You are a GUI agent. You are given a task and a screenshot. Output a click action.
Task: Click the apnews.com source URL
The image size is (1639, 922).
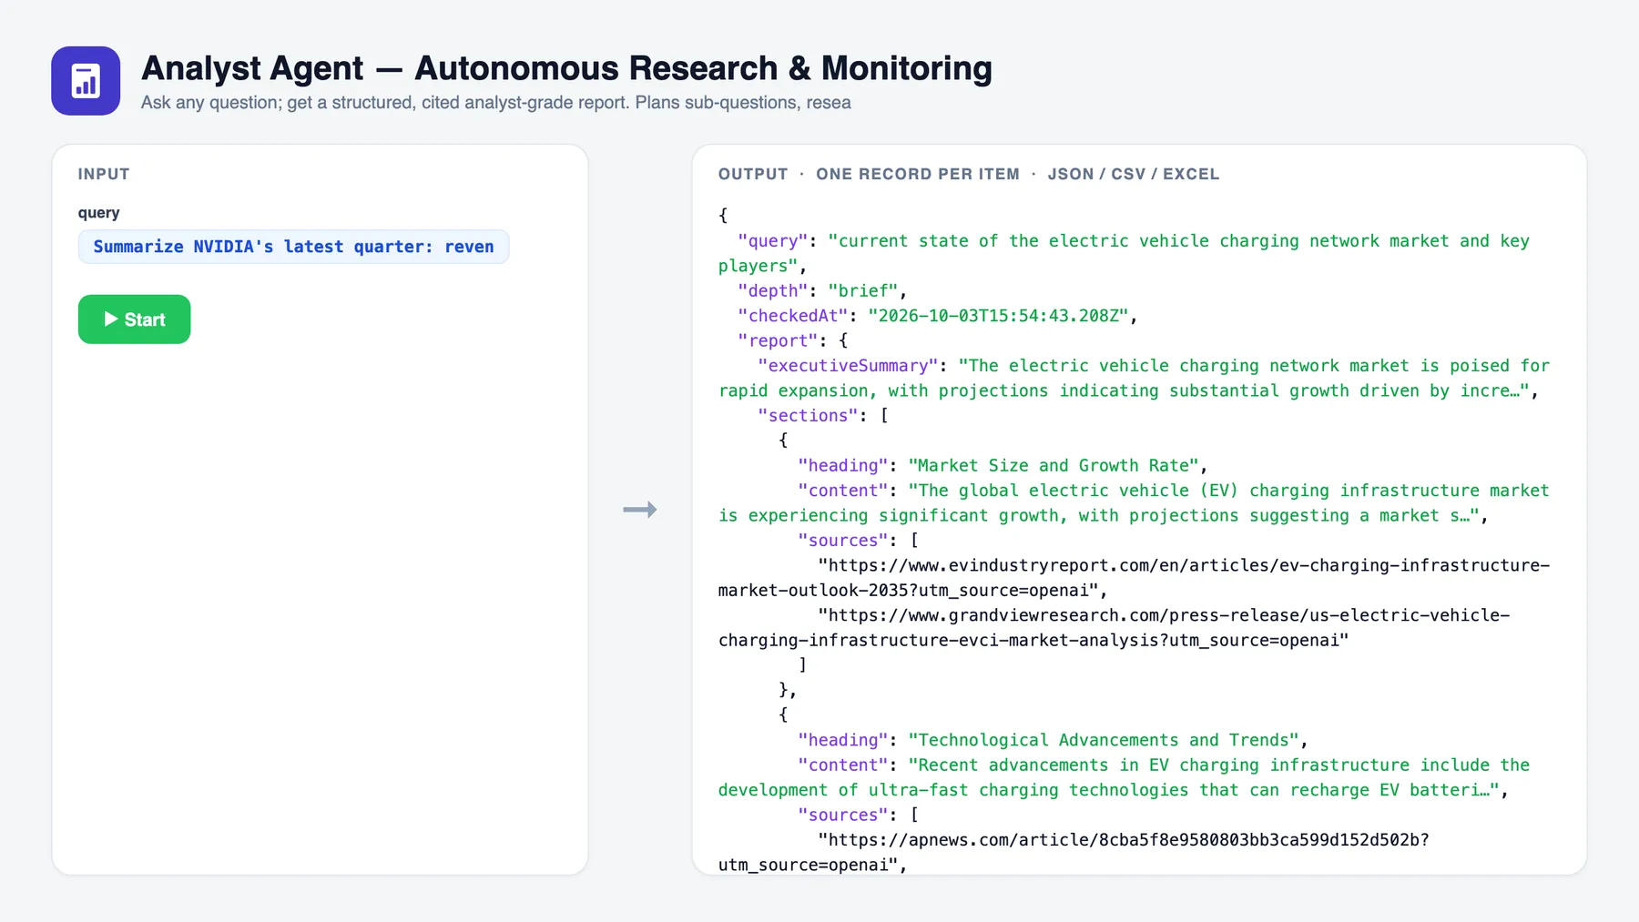[x=1074, y=853]
